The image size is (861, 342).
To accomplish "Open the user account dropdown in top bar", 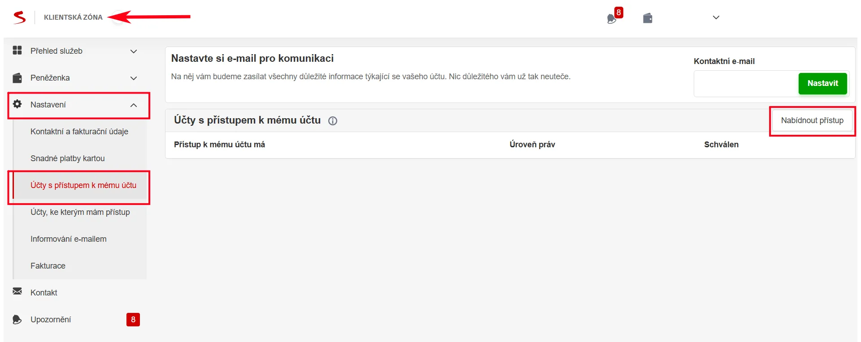I will tap(716, 17).
